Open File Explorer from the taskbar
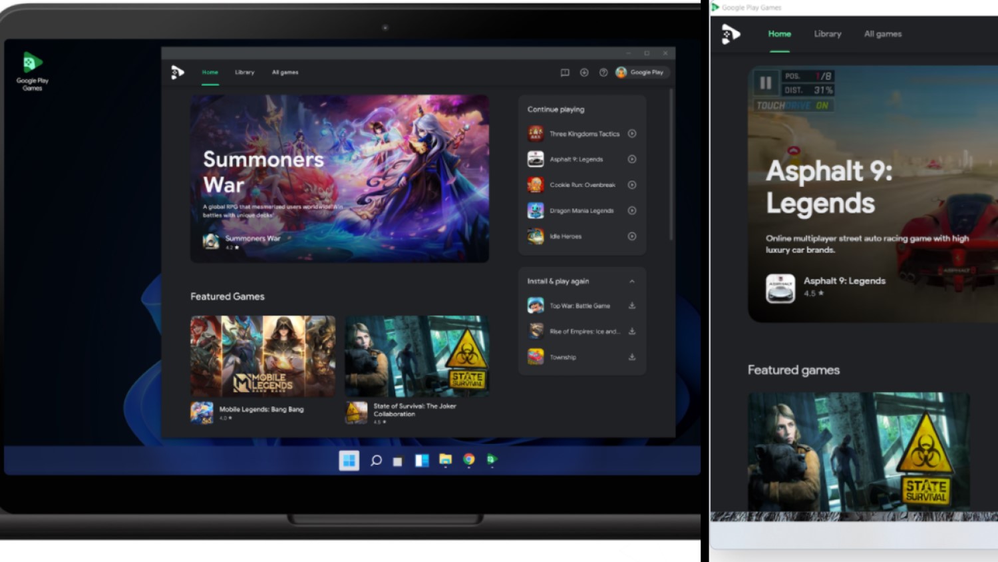998x562 pixels. [x=445, y=460]
